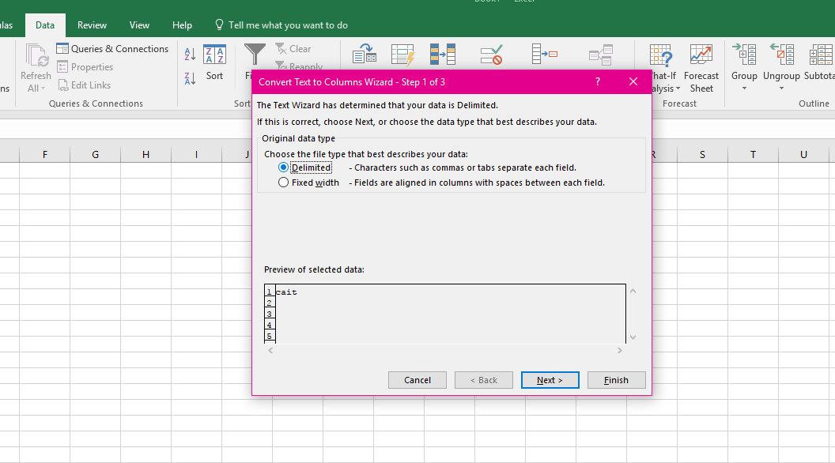Screen dimensions: 835x463
Task: Click Clear filter in the ribbon
Action: pyautogui.click(x=293, y=49)
